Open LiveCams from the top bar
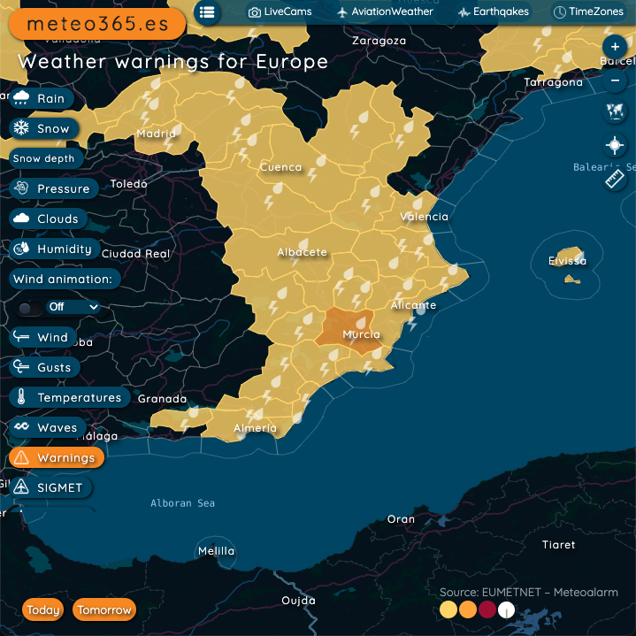Screen dimensions: 636x636 coord(280,11)
